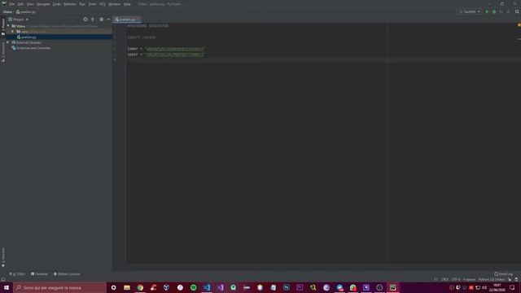Click the tool windows quick-access icon bottom-left
This screenshot has height=293, width=521.
(x=3, y=279)
